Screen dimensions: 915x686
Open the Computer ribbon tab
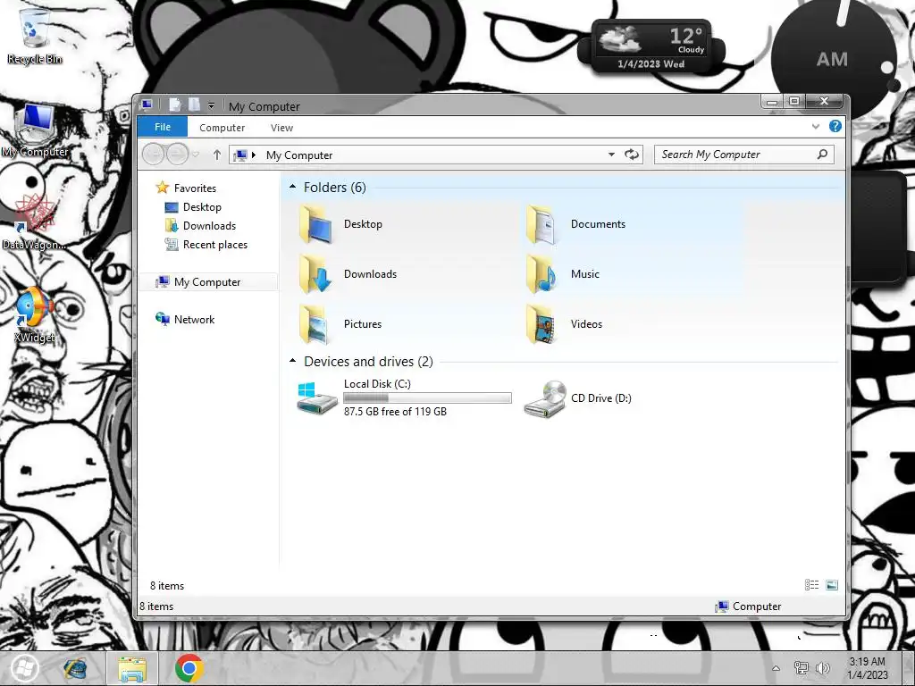[x=222, y=128]
